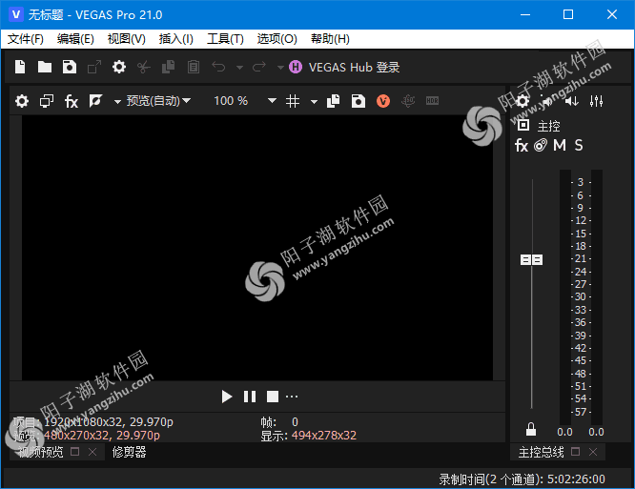This screenshot has height=489, width=635.
Task: Open 文件(F) menu
Action: pos(26,39)
